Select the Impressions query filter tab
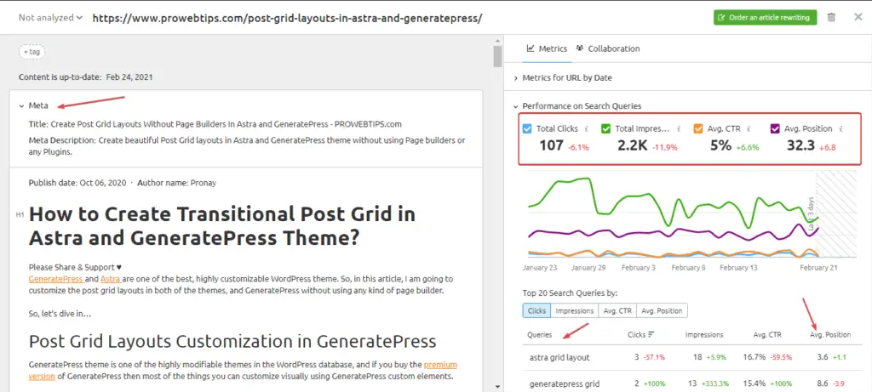Image resolution: width=872 pixels, height=392 pixels. click(575, 311)
